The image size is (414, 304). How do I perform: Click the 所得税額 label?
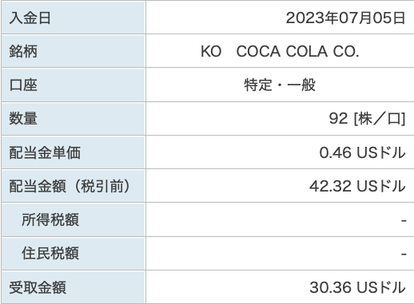coord(50,219)
